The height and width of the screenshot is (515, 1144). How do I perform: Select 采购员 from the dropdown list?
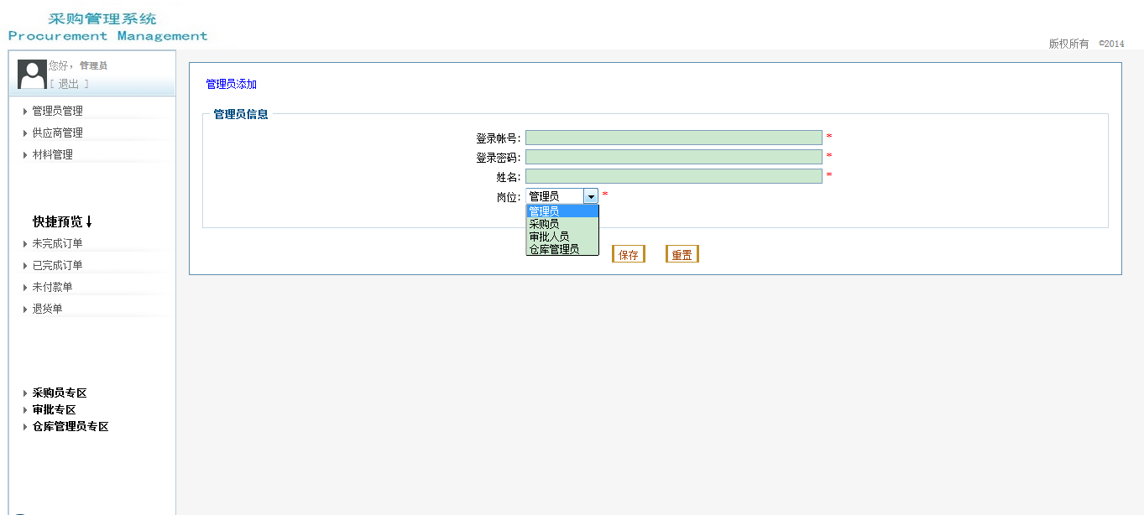pos(544,224)
